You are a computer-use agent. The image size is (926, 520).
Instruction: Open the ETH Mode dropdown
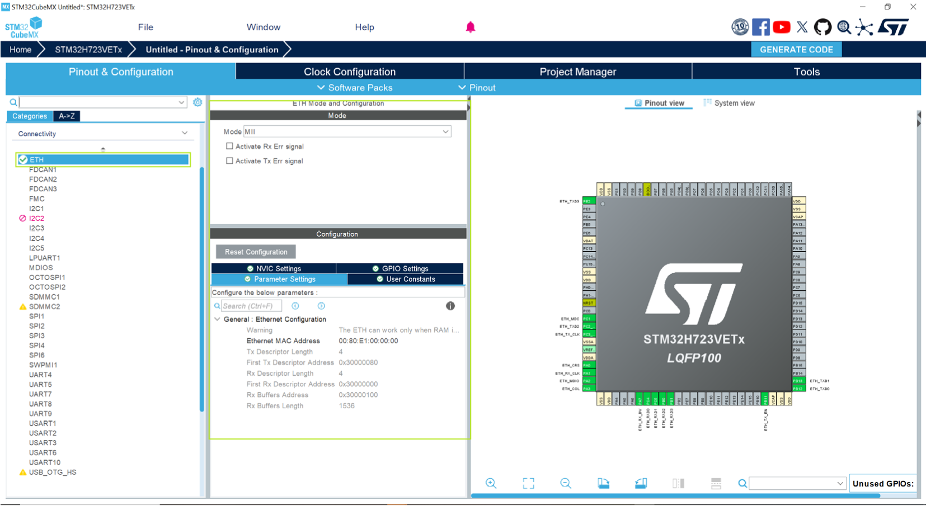click(347, 132)
